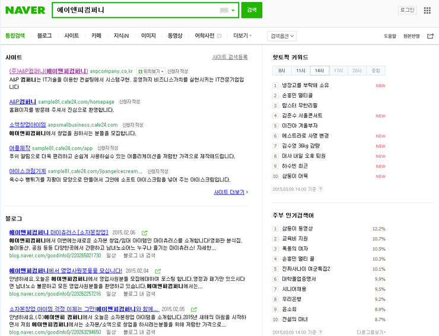Select the 카페 tab
The width and height of the screenshot is (439, 336).
tap(96, 36)
